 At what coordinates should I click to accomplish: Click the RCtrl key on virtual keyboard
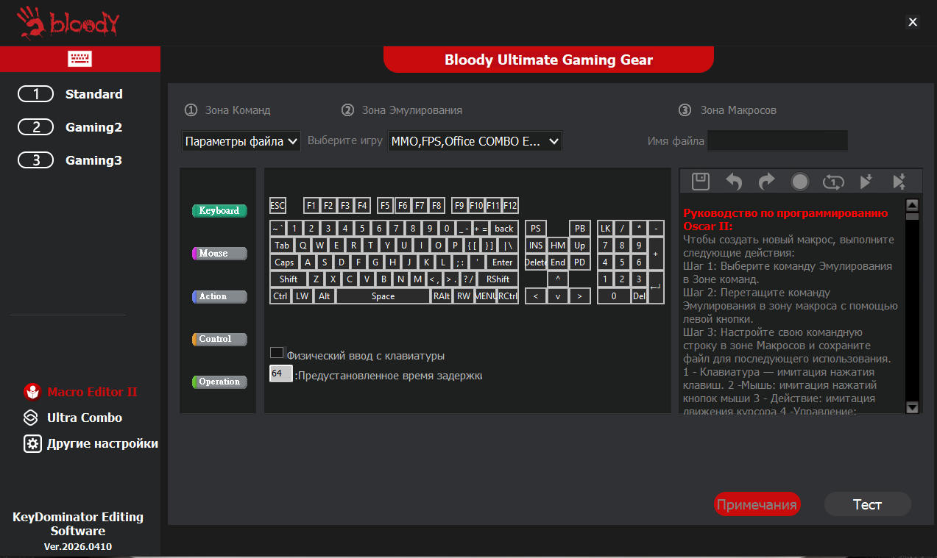tap(508, 296)
